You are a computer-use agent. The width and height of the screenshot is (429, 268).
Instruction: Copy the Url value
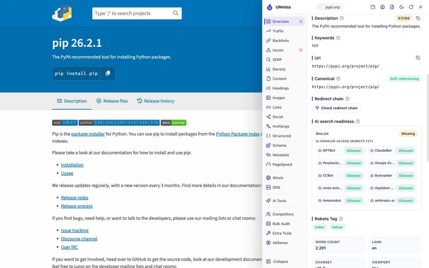418,58
